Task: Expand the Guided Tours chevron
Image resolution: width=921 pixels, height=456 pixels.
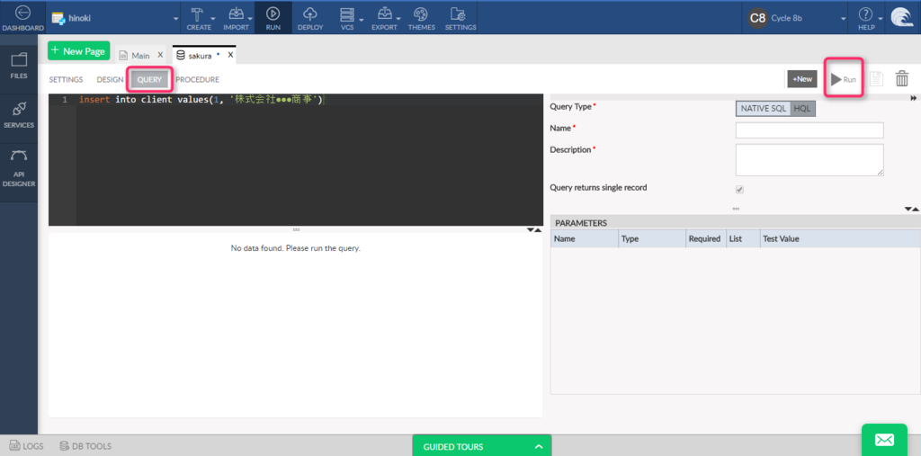Action: point(539,447)
